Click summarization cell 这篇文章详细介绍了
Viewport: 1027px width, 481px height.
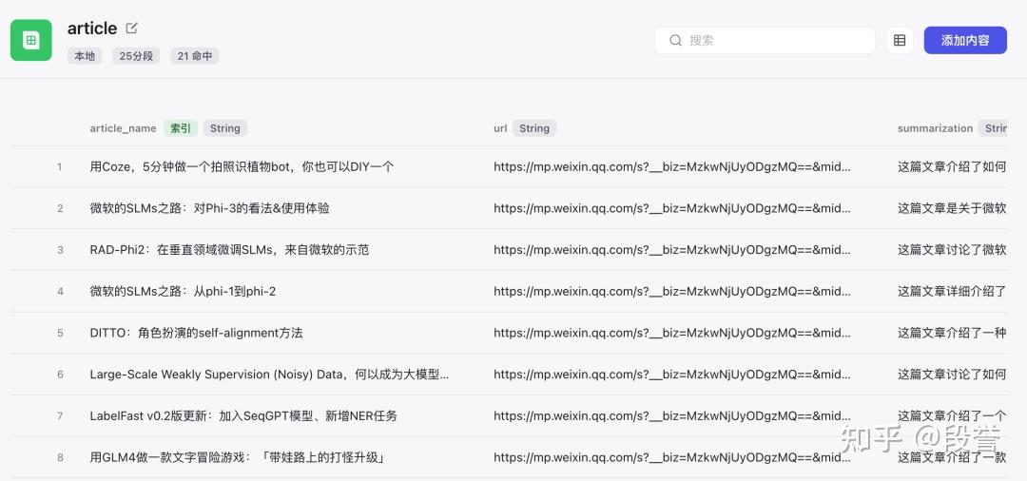click(x=952, y=291)
